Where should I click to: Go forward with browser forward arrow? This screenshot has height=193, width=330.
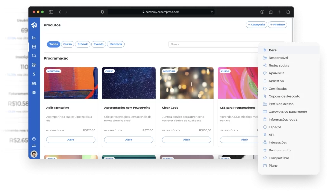click(66, 12)
